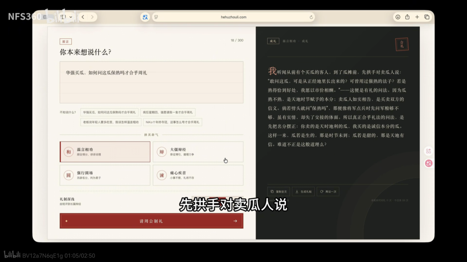Pick suggestion 华强买瓜，如何问这瓜保熟吗才合乎周礼
This screenshot has height=262, width=467.
109,112
